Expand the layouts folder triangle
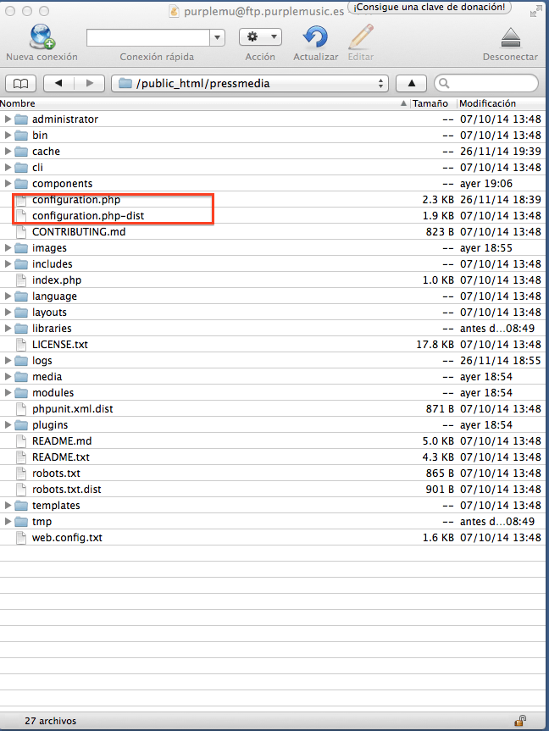Viewport: 549px width, 731px height. pos(8,312)
